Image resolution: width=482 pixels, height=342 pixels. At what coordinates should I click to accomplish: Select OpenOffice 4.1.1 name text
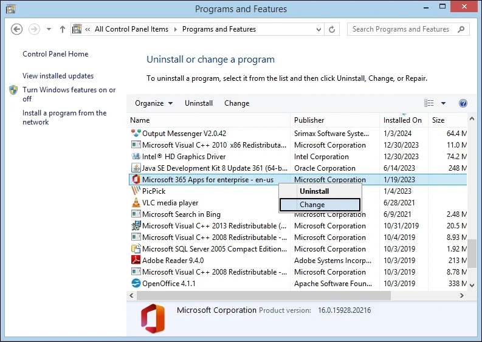(x=169, y=284)
